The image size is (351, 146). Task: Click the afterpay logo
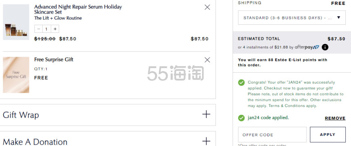pyautogui.click(x=307, y=47)
